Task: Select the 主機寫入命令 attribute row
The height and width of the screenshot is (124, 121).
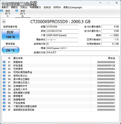Action: [59, 89]
